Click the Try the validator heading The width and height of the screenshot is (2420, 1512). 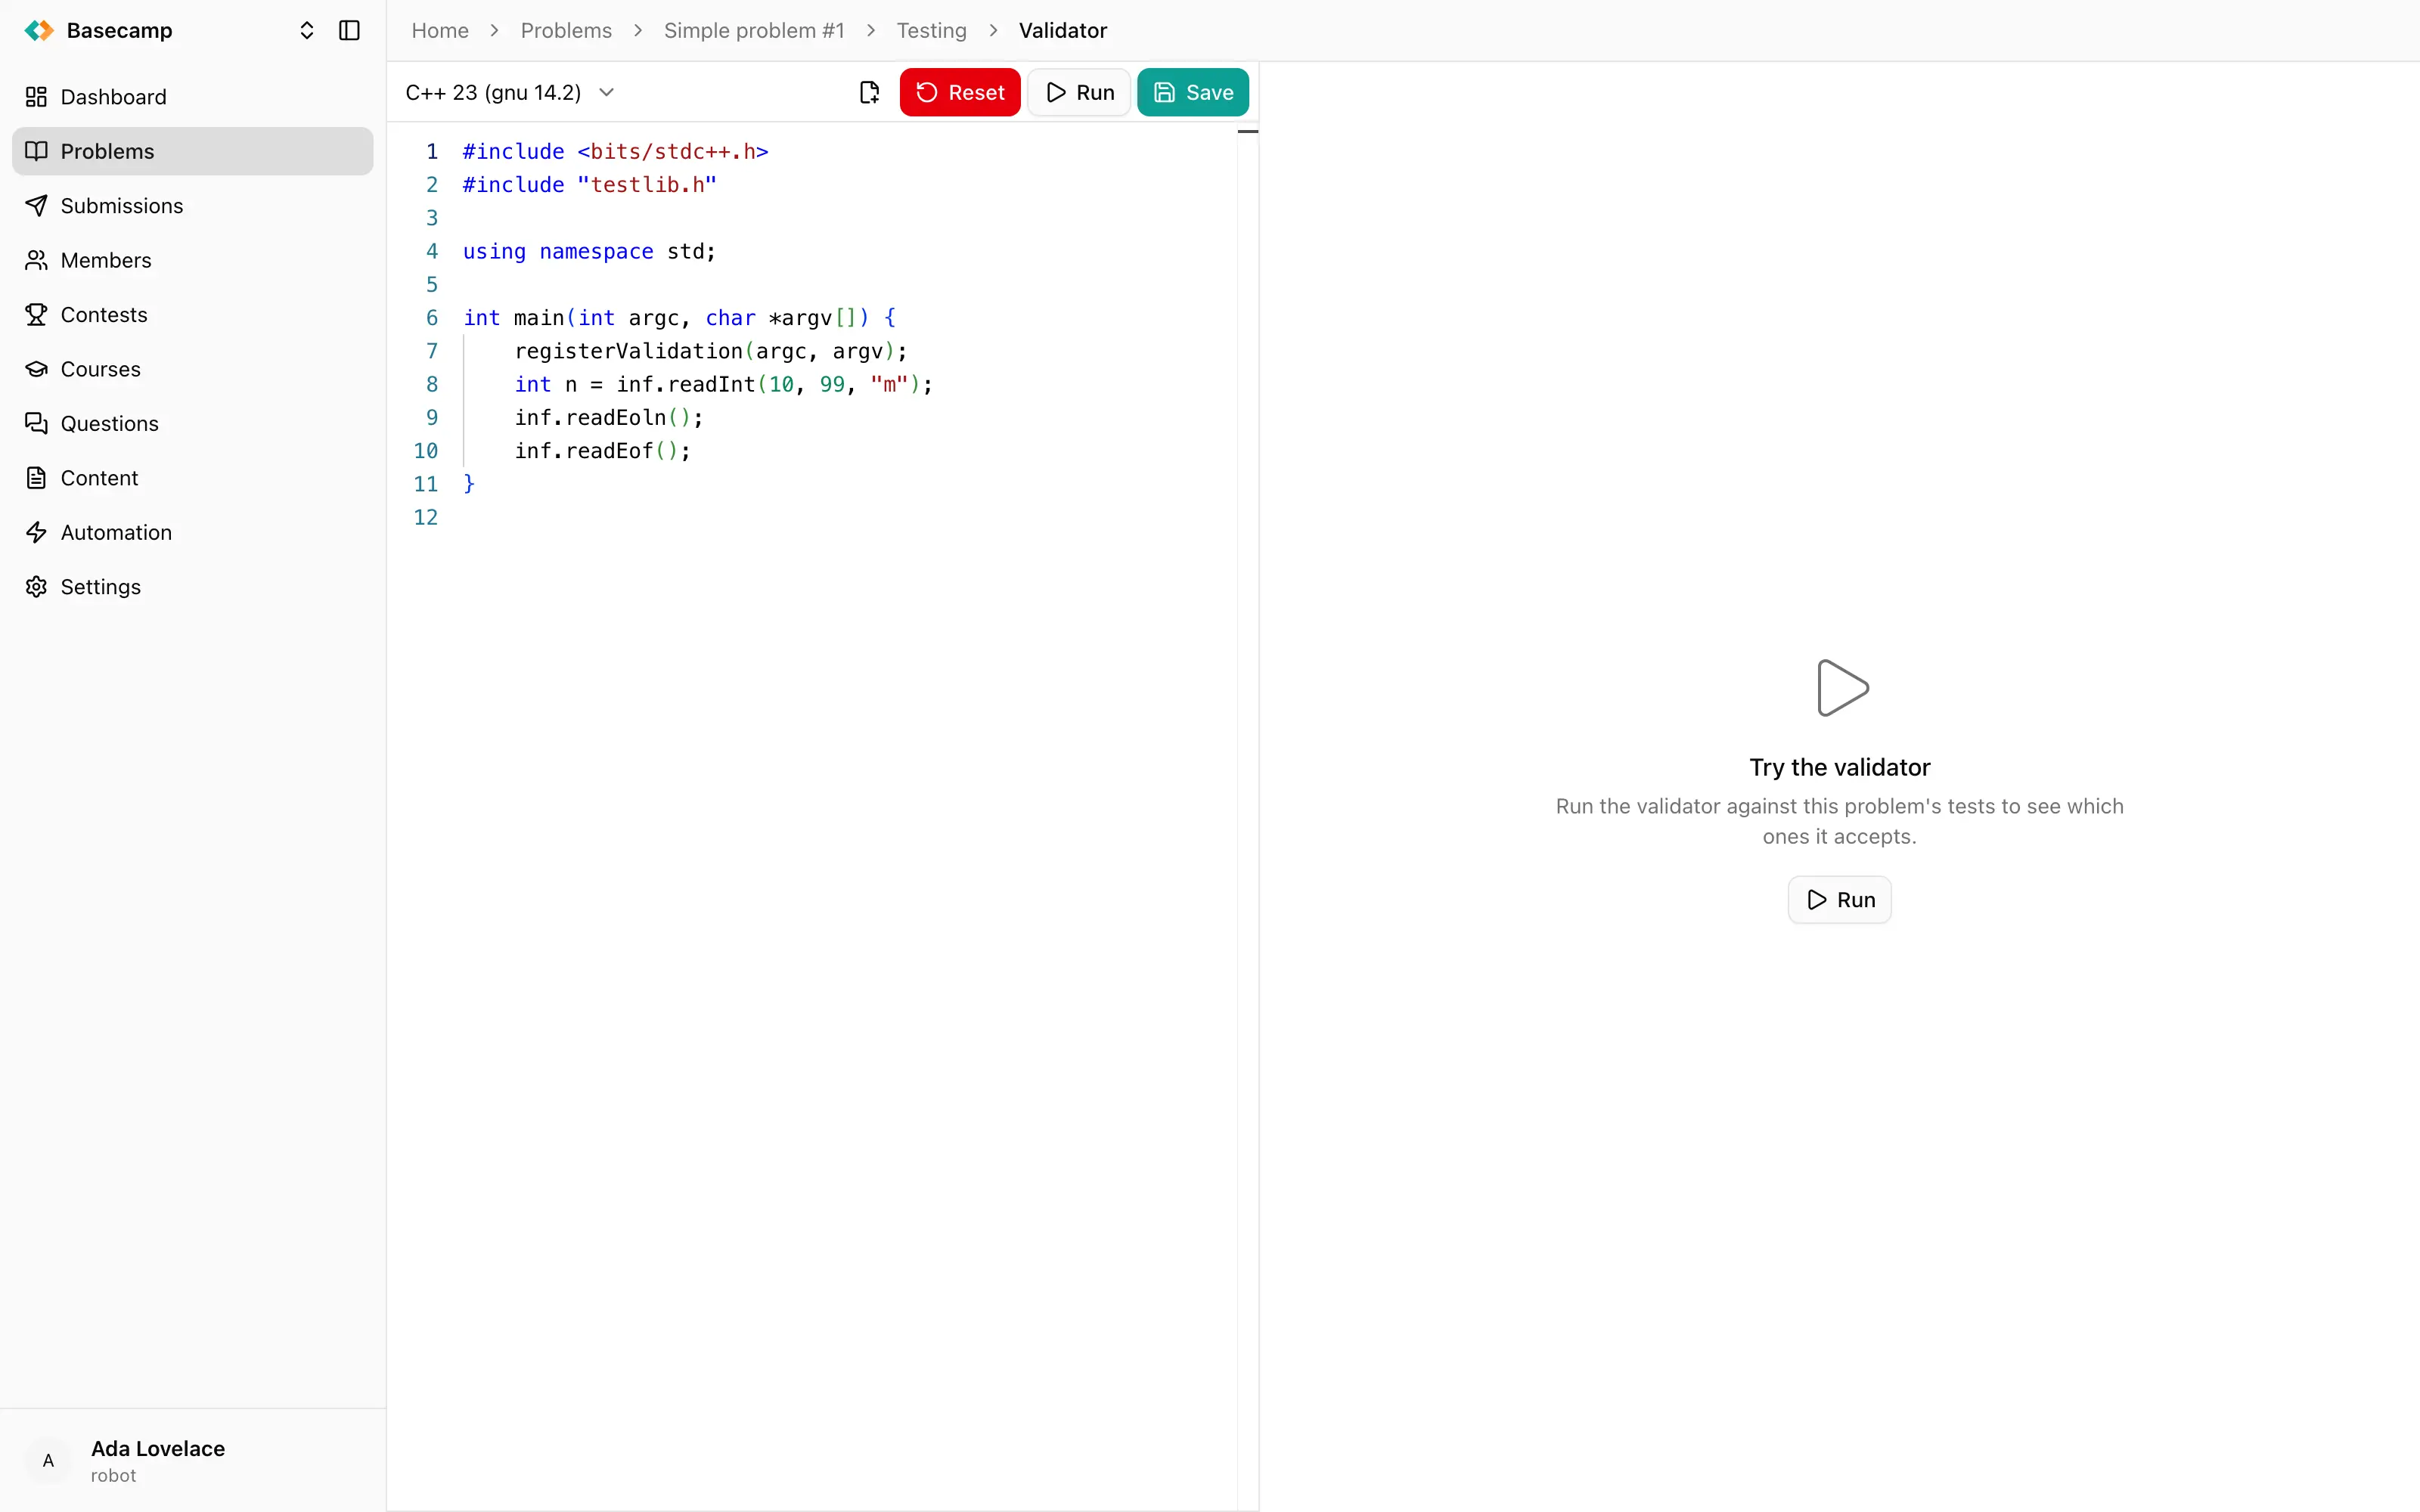pyautogui.click(x=1840, y=767)
